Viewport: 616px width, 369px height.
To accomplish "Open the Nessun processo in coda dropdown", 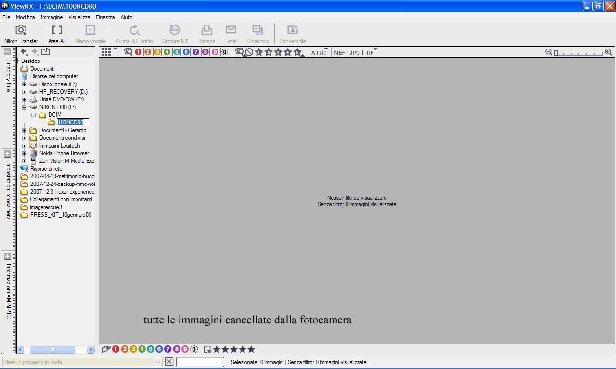I will click(158, 362).
